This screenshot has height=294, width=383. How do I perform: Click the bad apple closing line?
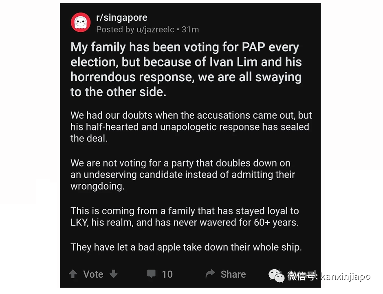tap(185, 247)
